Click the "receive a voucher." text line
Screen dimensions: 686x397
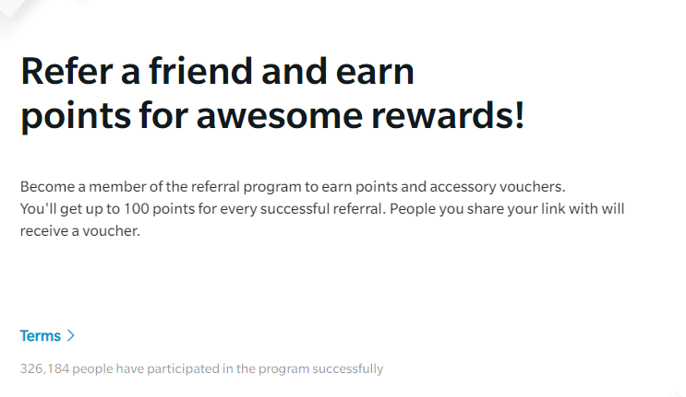pyautogui.click(x=79, y=231)
